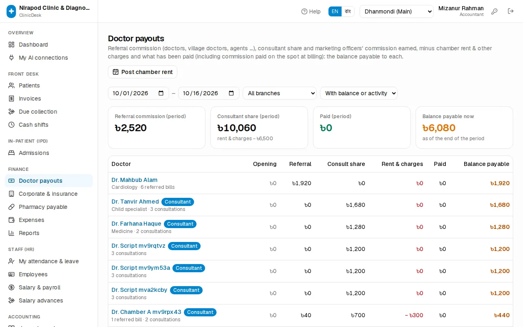This screenshot has width=523, height=327.
Task: Click the sign-out arrow icon
Action: pos(511,11)
